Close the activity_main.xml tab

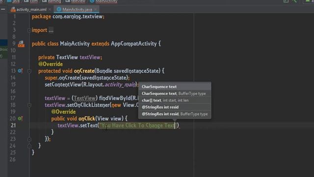(50, 9)
